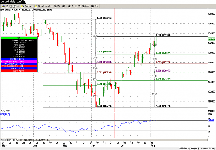Click the RSI(14,C) pane label
This screenshot has width=216, height=150.
point(5,114)
